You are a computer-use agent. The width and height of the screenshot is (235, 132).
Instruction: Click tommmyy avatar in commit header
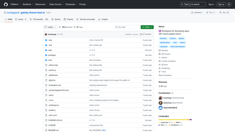pyautogui.click(x=46, y=34)
